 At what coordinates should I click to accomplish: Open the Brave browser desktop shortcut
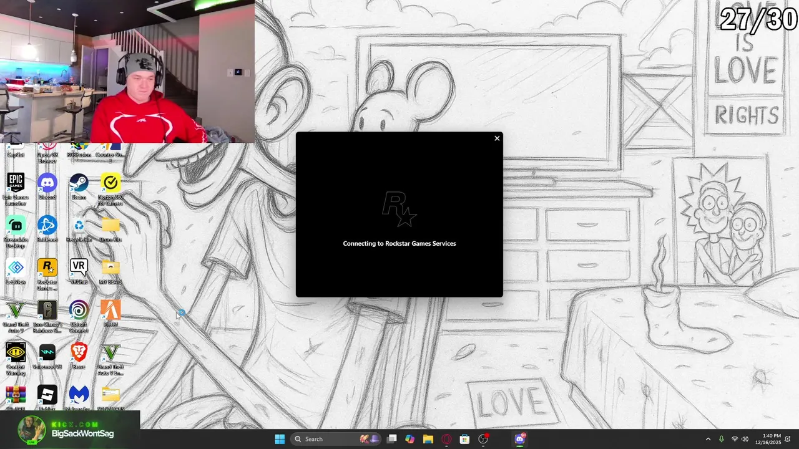[79, 356]
